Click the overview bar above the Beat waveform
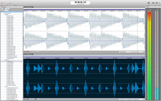The height and width of the screenshot is (101, 161). click(x=84, y=57)
